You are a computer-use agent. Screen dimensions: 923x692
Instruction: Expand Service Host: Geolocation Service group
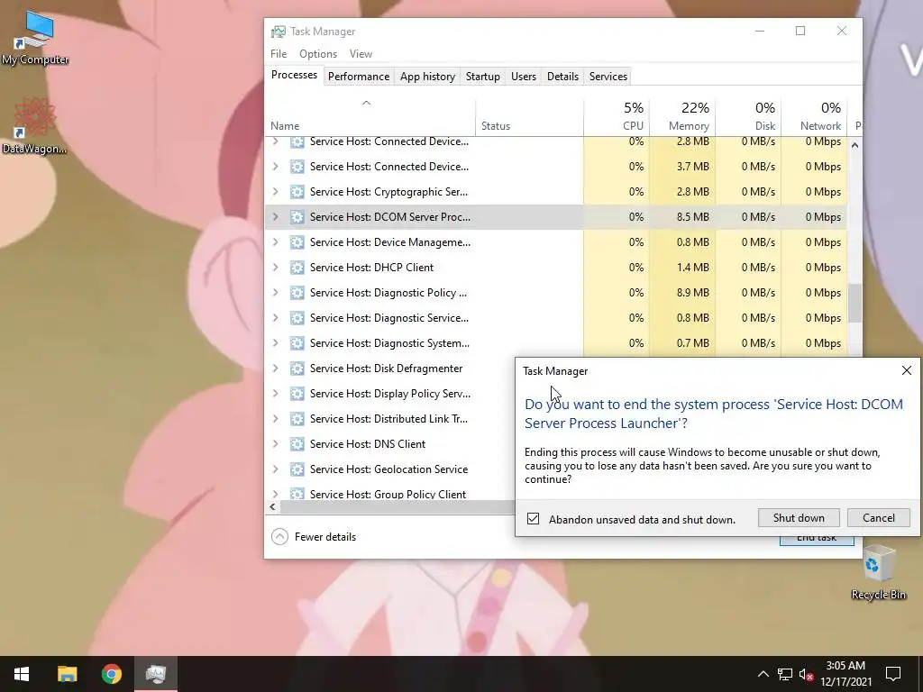(275, 469)
